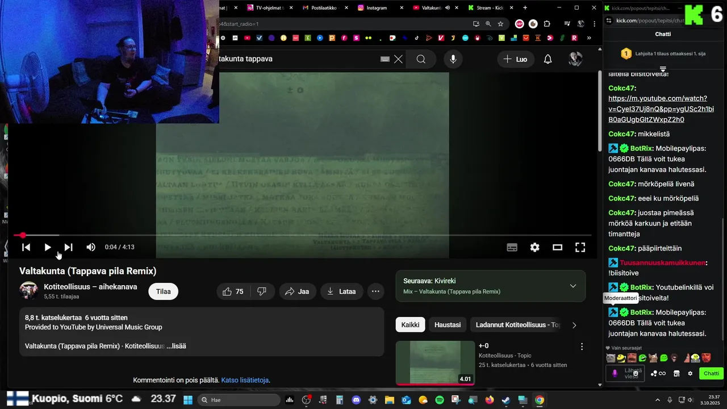Open Kotiteollisuus – aihekanava channel link
Screen dimensions: 727x409
pos(90,287)
